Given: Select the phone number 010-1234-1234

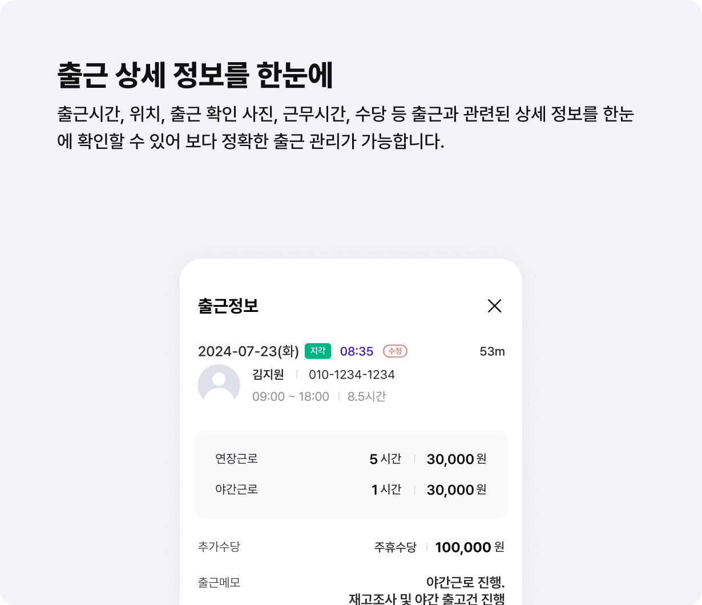Looking at the screenshot, I should point(352,375).
